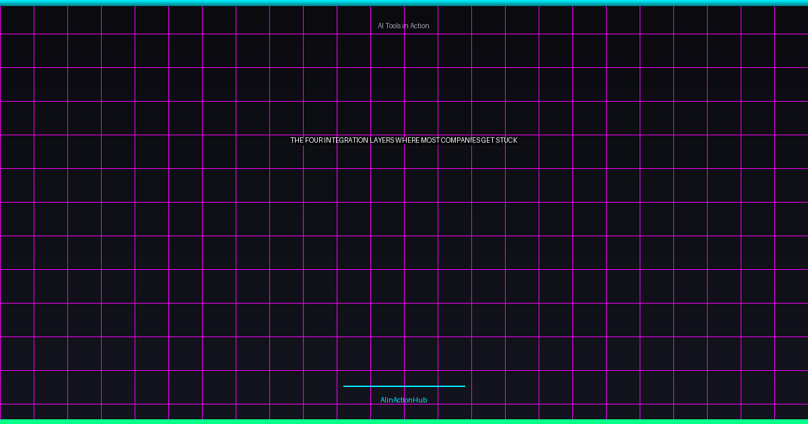This screenshot has width=808, height=424.
Task: Click the green bar along the bottom edge
Action: [404, 421]
